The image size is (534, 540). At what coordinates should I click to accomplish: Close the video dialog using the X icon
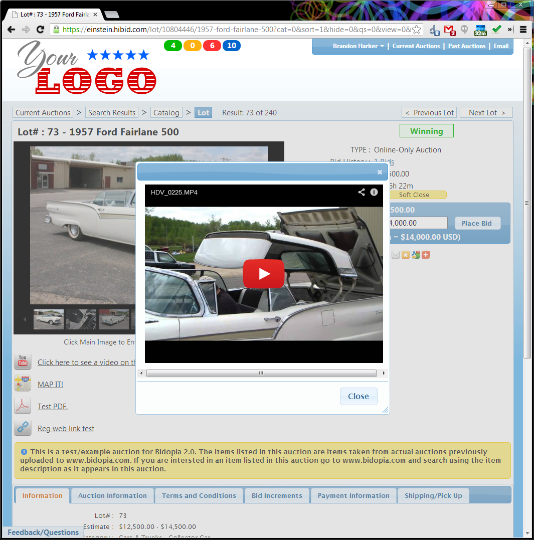380,172
